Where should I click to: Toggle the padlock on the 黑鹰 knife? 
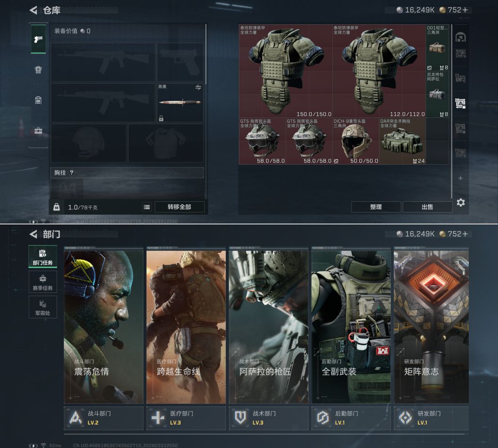[x=161, y=118]
